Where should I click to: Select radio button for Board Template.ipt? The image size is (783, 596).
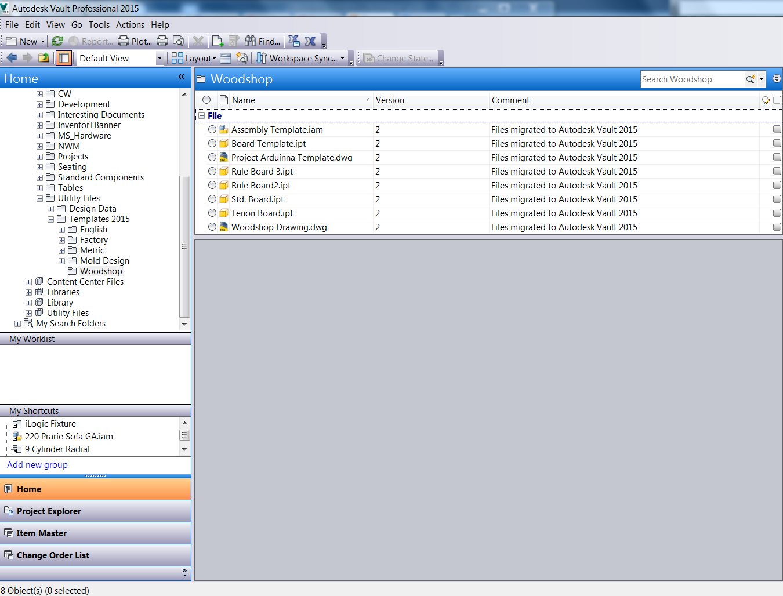[212, 143]
